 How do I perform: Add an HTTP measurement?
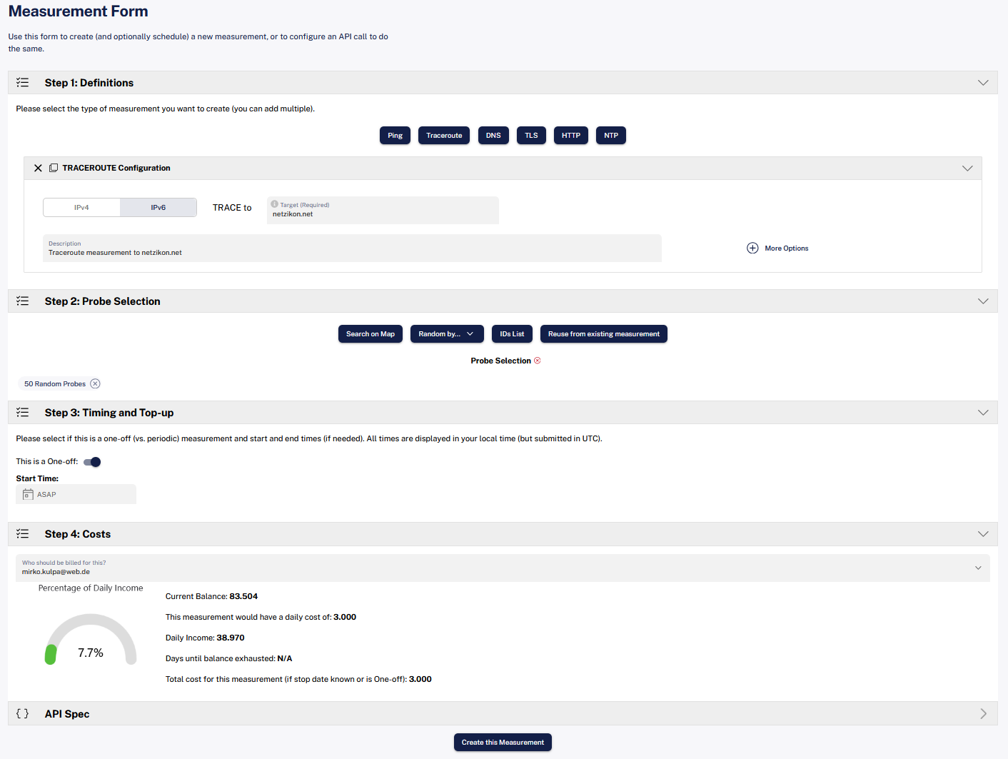pyautogui.click(x=571, y=136)
